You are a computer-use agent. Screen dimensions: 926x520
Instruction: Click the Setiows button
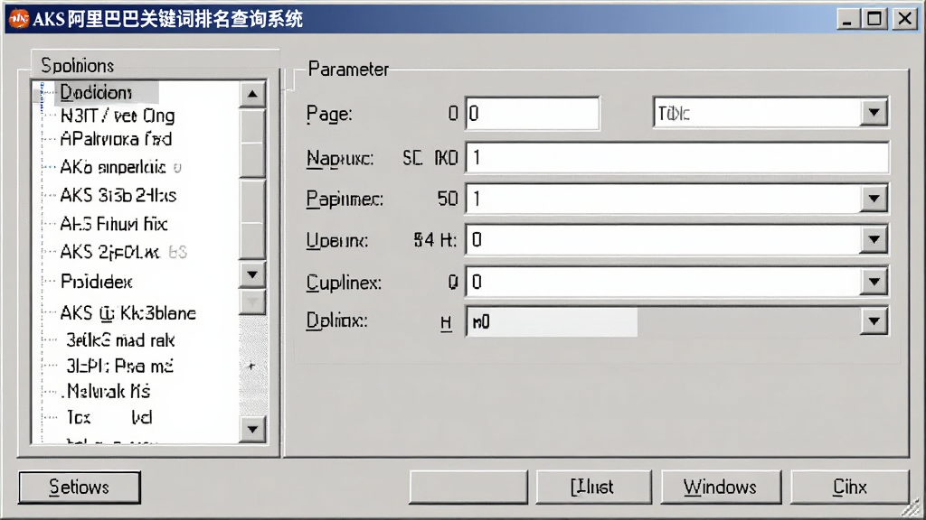tap(80, 487)
